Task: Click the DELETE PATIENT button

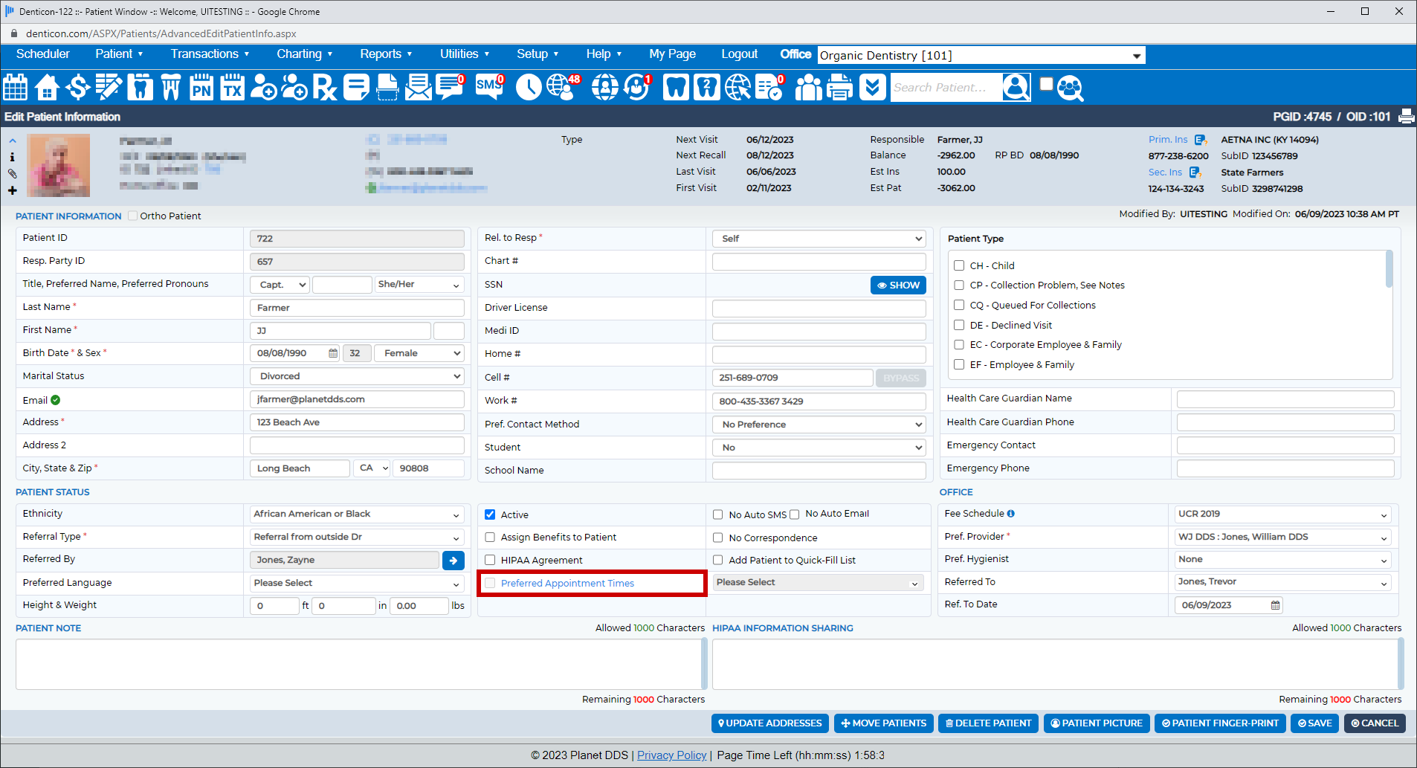Action: [988, 723]
